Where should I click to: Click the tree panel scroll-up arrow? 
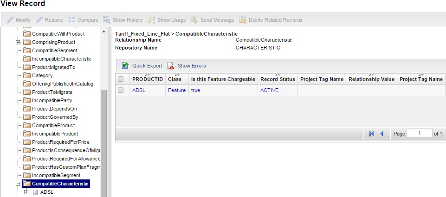coord(103,31)
